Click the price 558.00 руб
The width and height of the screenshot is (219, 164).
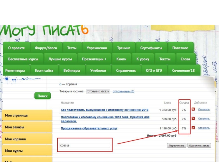pyautogui.click(x=169, y=119)
